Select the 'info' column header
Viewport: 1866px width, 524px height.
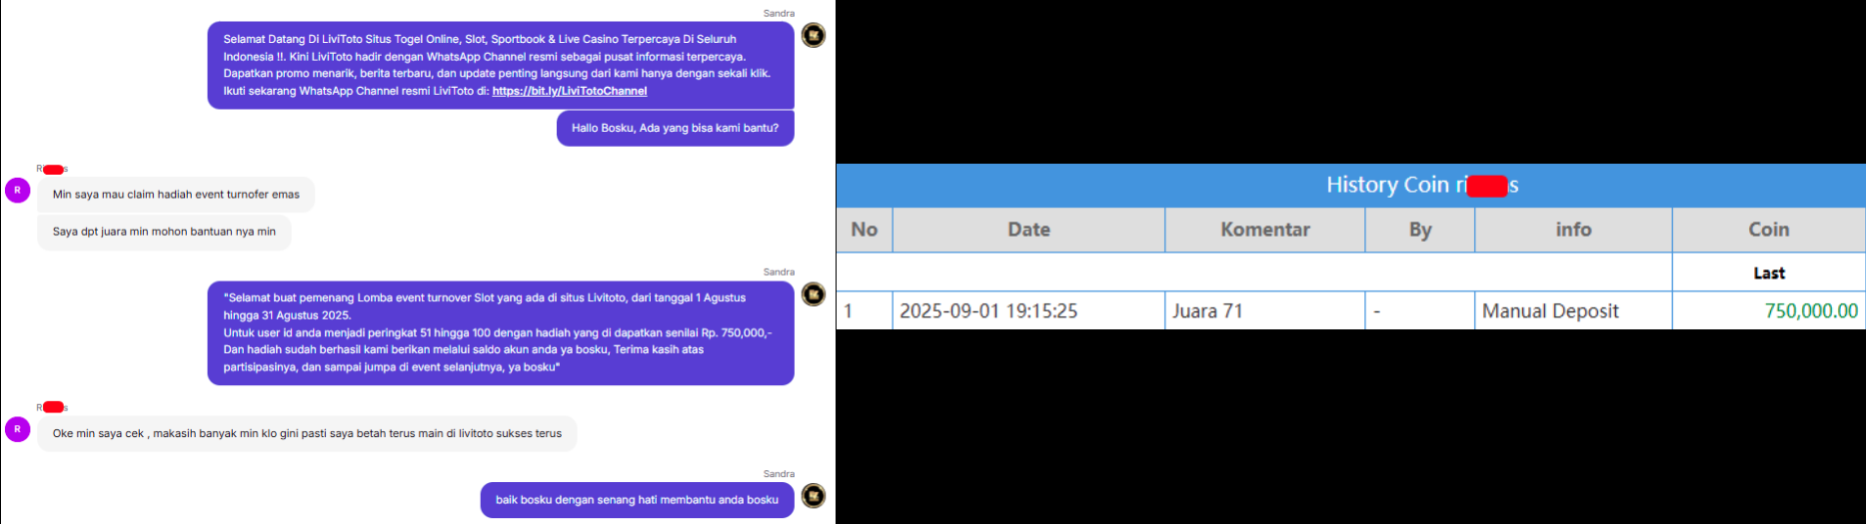[x=1573, y=230]
